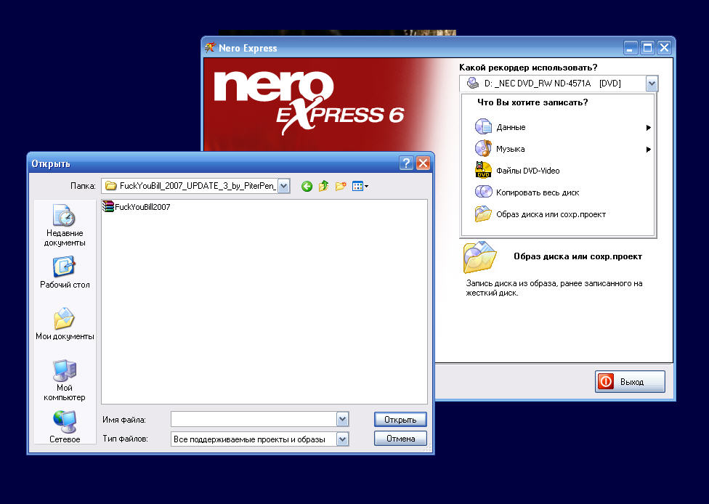This screenshot has width=709, height=504.
Task: Minimize the Nero Express window
Action: (x=631, y=47)
